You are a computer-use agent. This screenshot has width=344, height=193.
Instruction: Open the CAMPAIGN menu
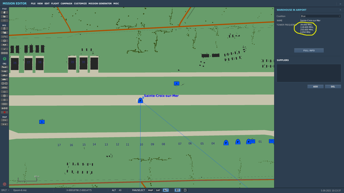66,3
